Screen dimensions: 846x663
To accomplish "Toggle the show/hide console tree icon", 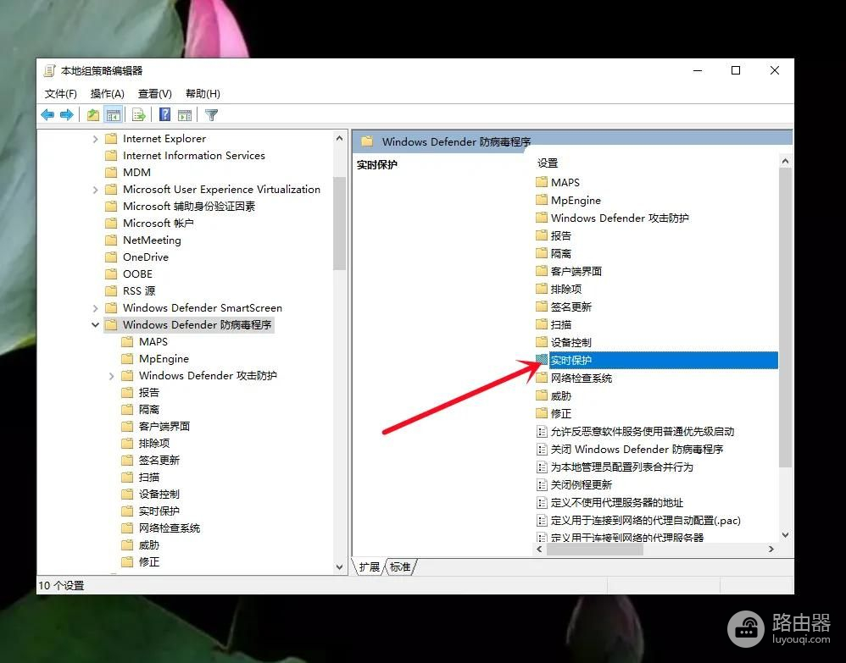I will 114,115.
